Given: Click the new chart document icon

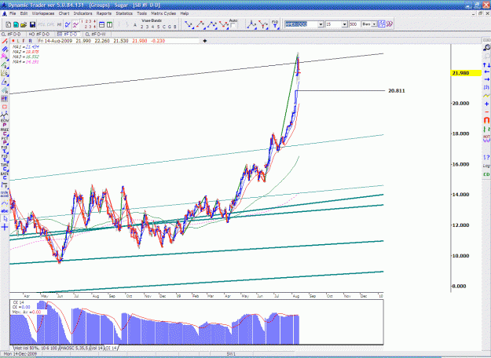Looking at the screenshot, I should [x=9, y=24].
